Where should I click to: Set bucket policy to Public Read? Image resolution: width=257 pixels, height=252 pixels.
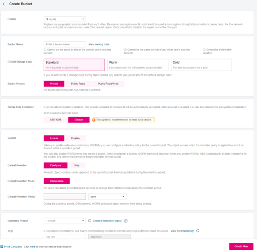click(78, 84)
